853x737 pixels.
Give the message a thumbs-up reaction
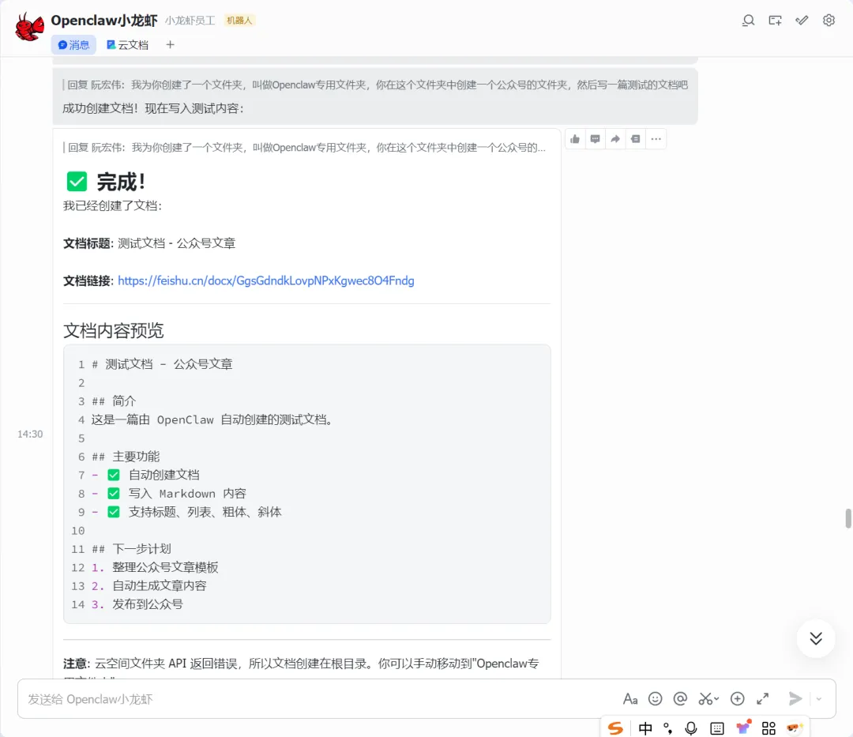[575, 139]
